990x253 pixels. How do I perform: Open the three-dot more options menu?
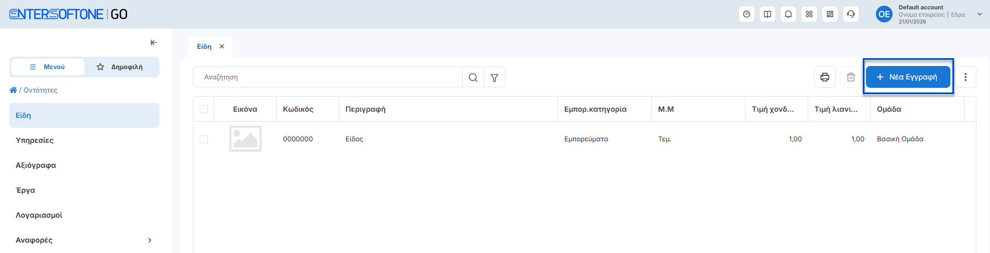pyautogui.click(x=966, y=77)
